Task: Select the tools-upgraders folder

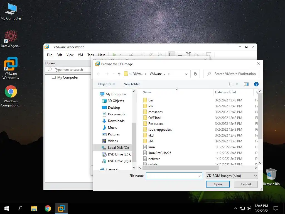Action: tap(157, 129)
